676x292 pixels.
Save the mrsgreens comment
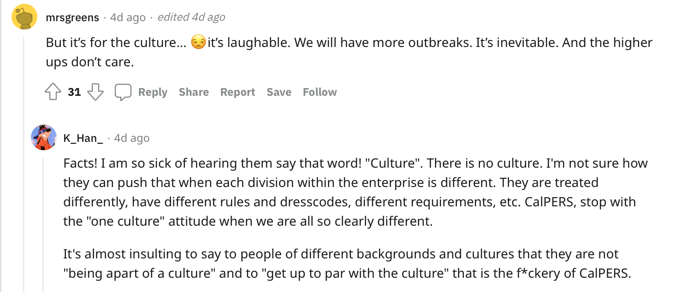[x=279, y=92]
